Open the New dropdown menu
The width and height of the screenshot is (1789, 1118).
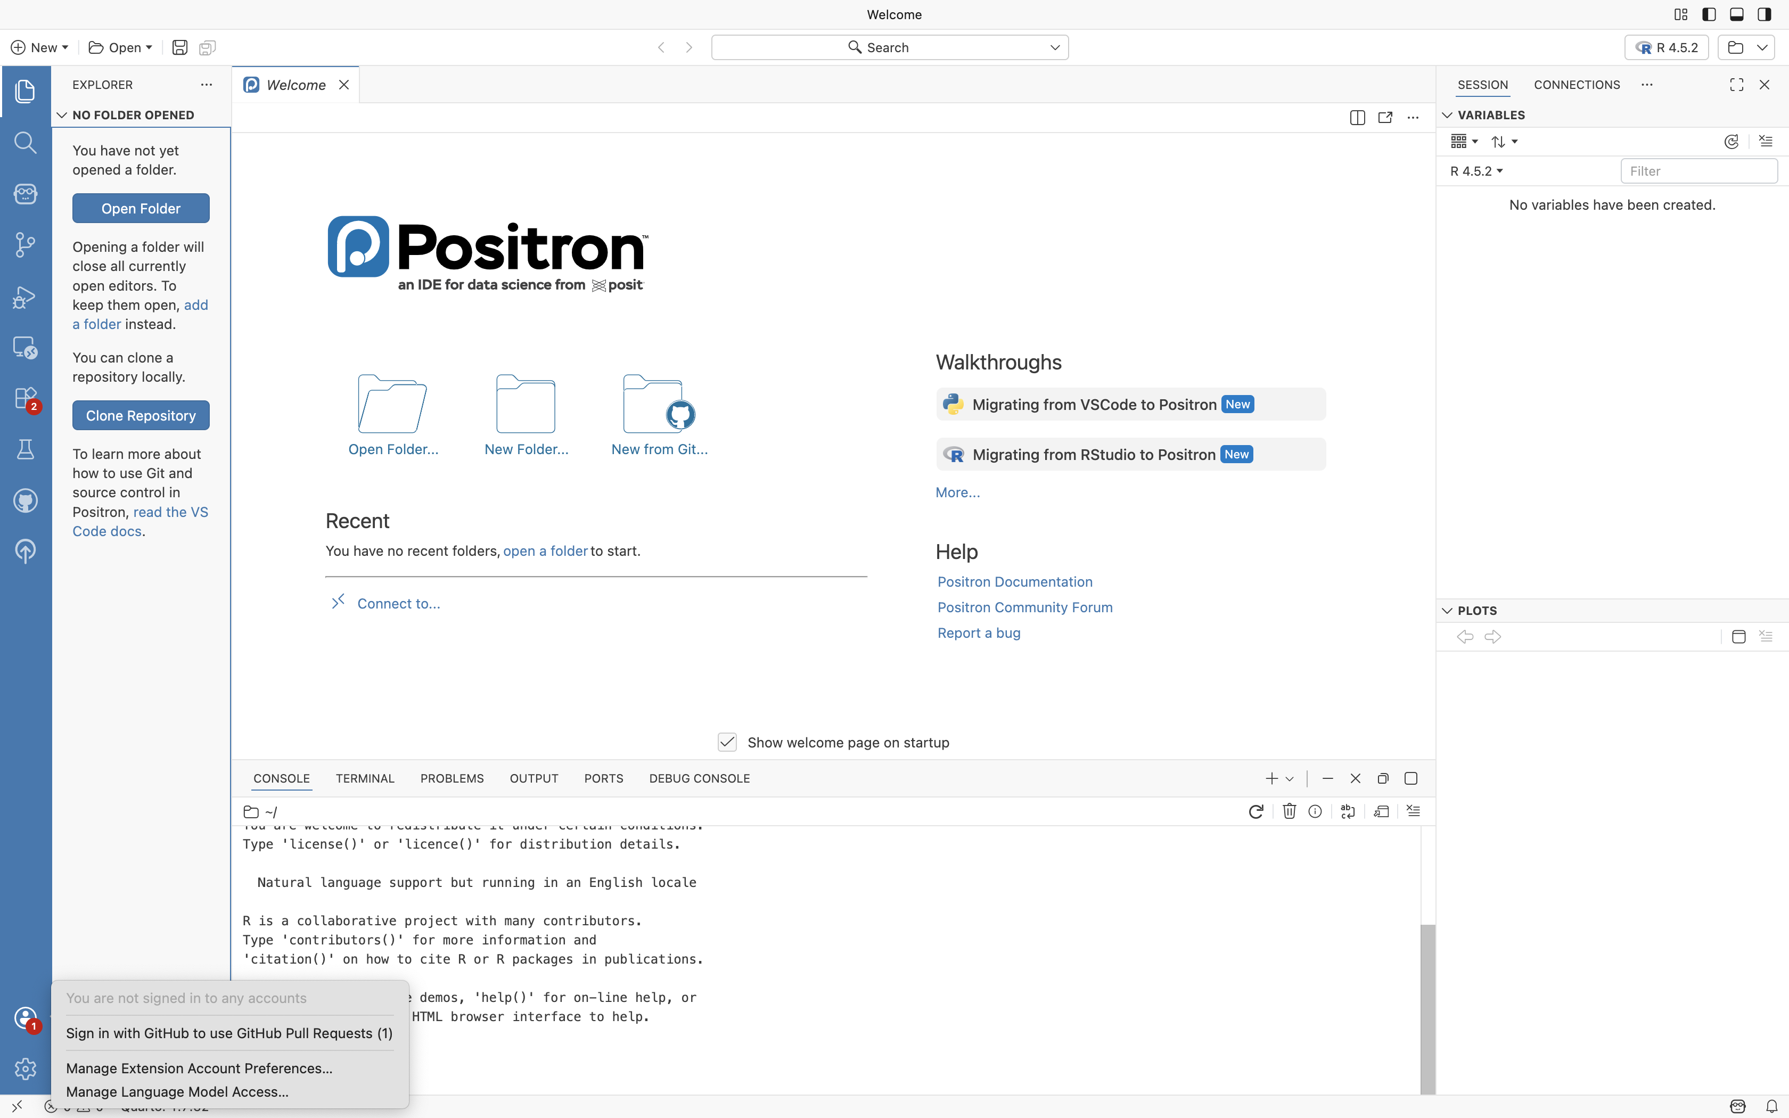40,47
